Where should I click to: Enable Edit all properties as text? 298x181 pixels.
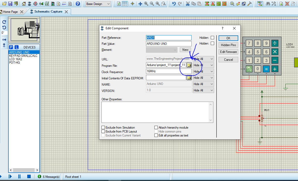pyautogui.click(x=156, y=135)
